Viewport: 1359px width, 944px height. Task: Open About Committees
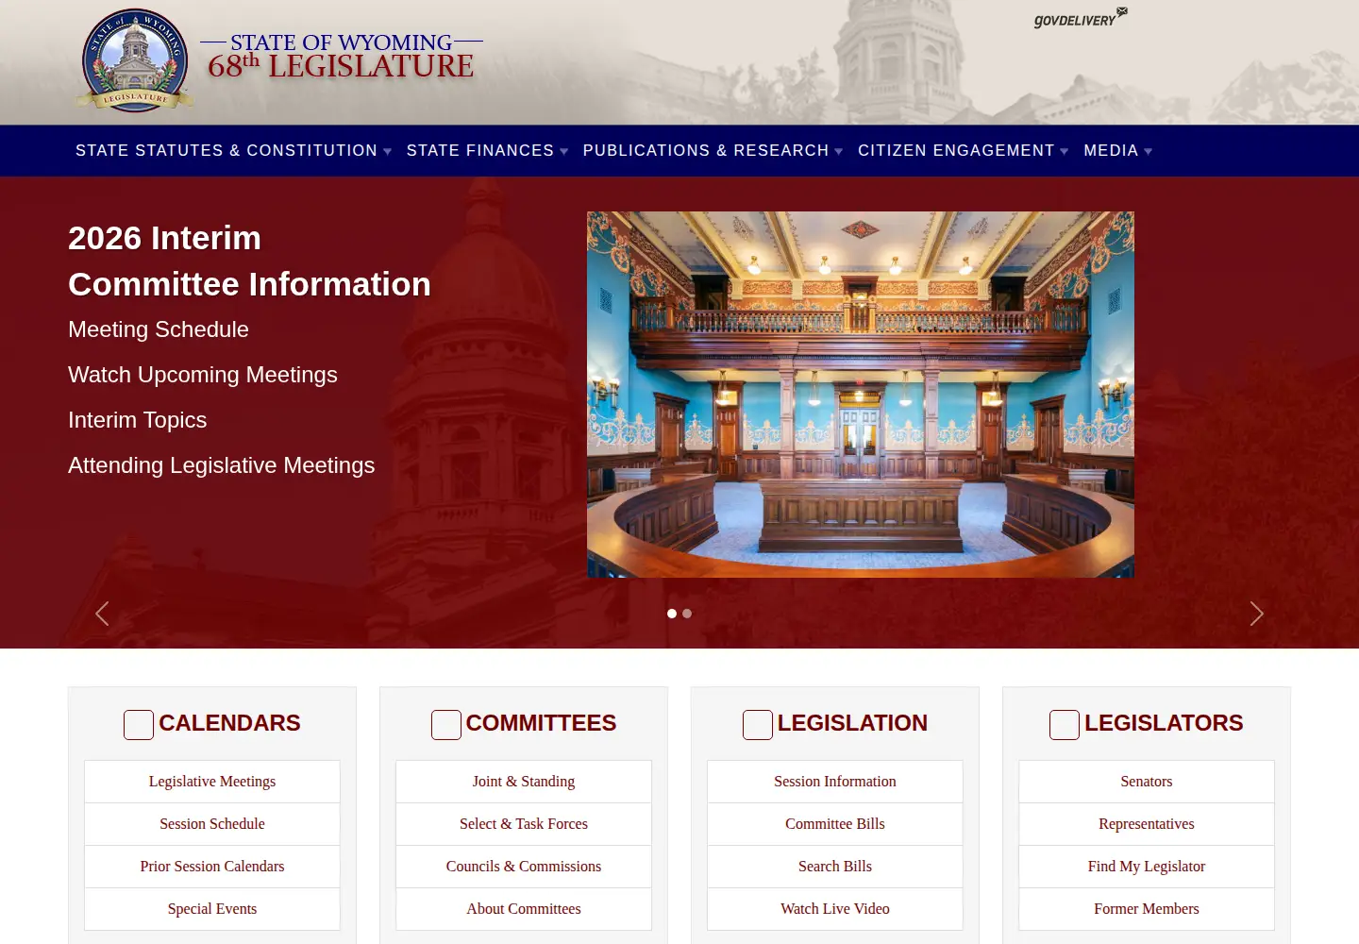(524, 909)
